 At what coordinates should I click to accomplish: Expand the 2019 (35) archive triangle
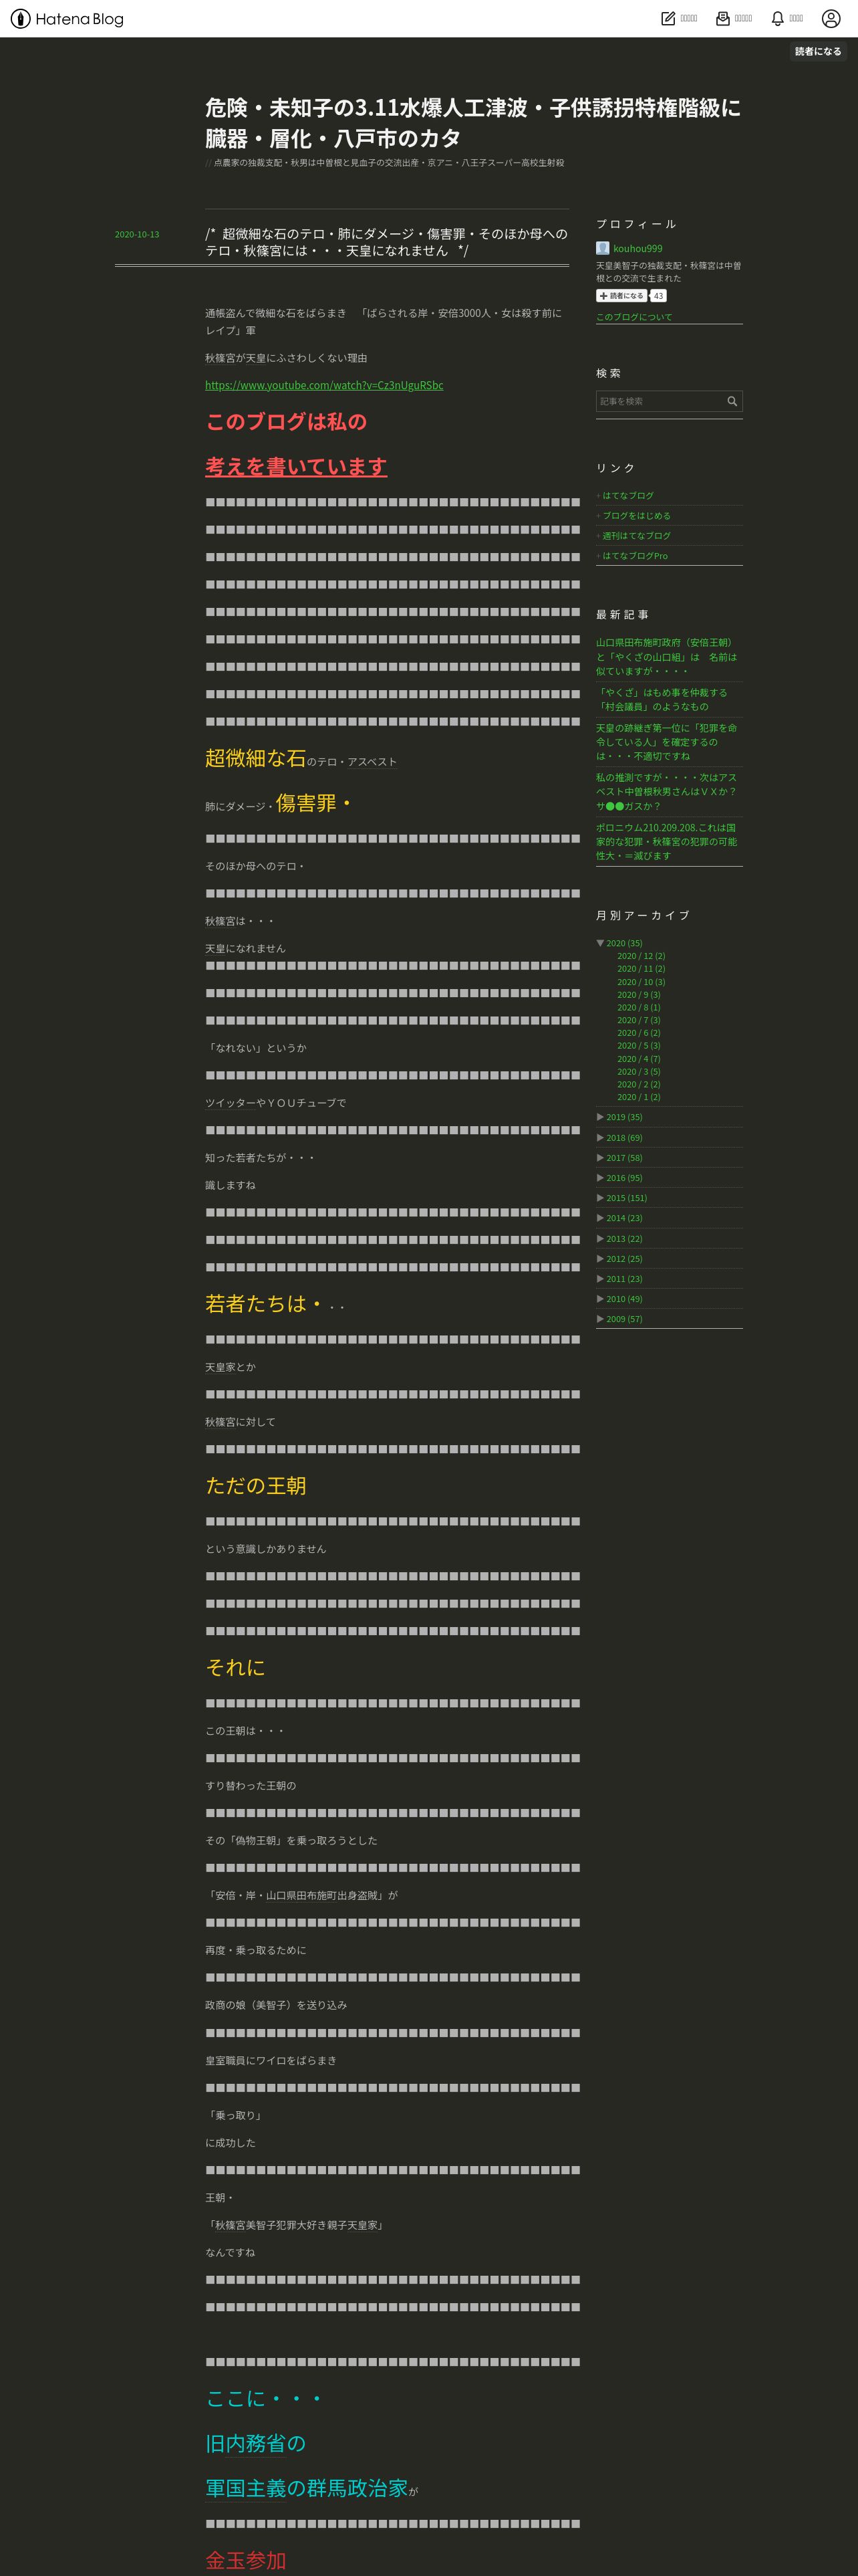point(600,1117)
